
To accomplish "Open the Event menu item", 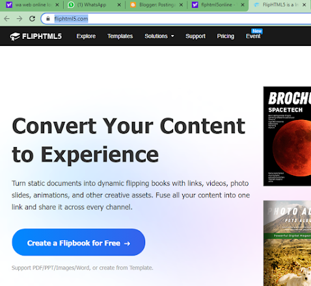I will [x=253, y=36].
